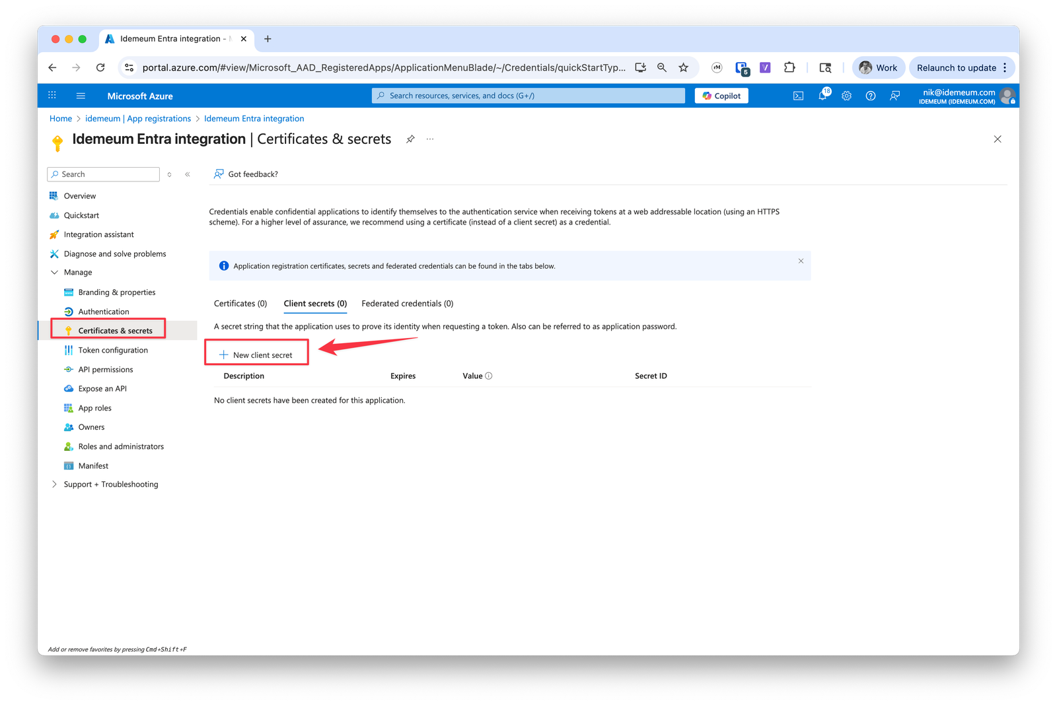Click the browser address bar

pyautogui.click(x=383, y=67)
